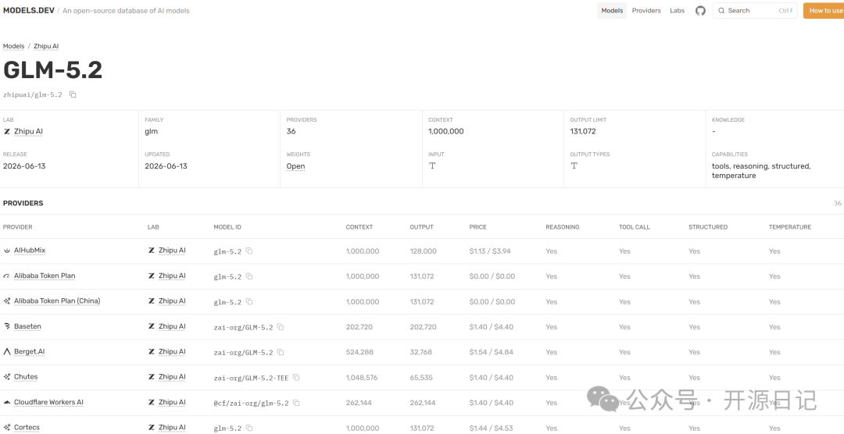The height and width of the screenshot is (434, 844).
Task: Open the Providers nav tab
Action: [646, 11]
